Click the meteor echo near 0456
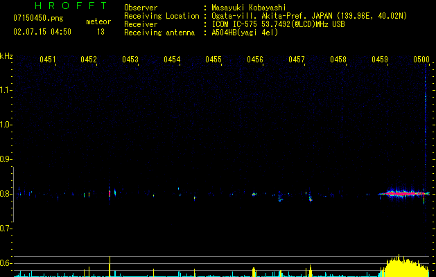436x277 pixels. [x=254, y=194]
